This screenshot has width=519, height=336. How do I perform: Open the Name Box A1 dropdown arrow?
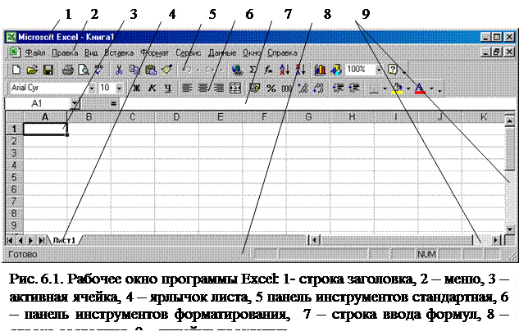[x=75, y=103]
